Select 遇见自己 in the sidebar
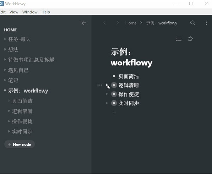212x174 pixels. point(18,70)
